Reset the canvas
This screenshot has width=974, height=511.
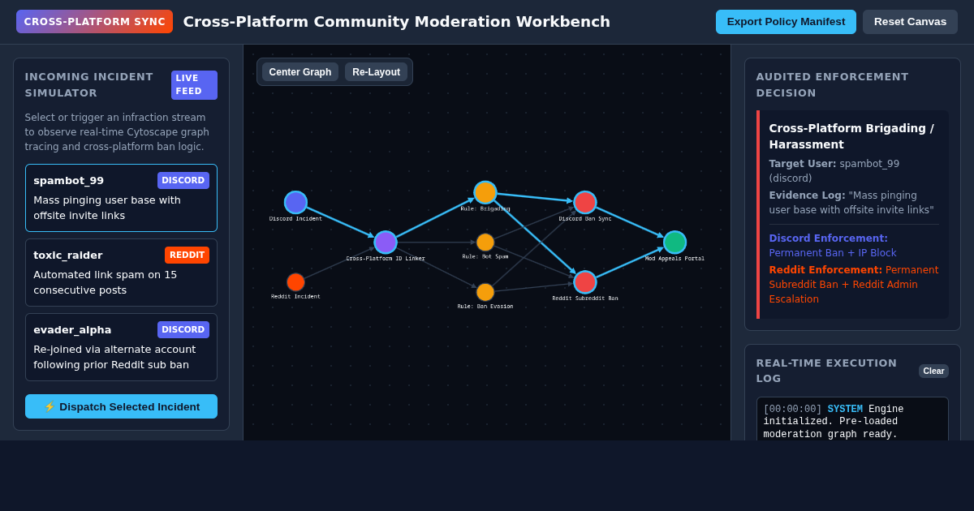[910, 22]
